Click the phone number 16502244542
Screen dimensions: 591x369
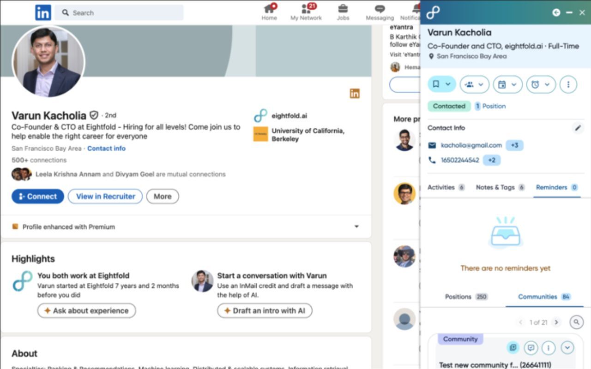[x=460, y=160]
